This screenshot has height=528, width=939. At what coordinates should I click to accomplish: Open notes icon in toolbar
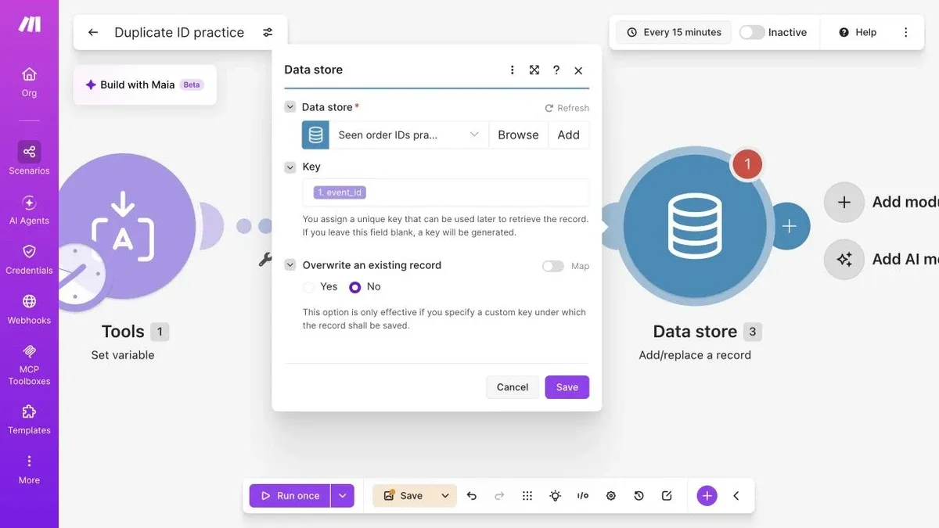point(667,496)
